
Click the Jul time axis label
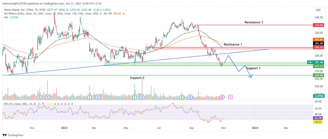click(159, 127)
